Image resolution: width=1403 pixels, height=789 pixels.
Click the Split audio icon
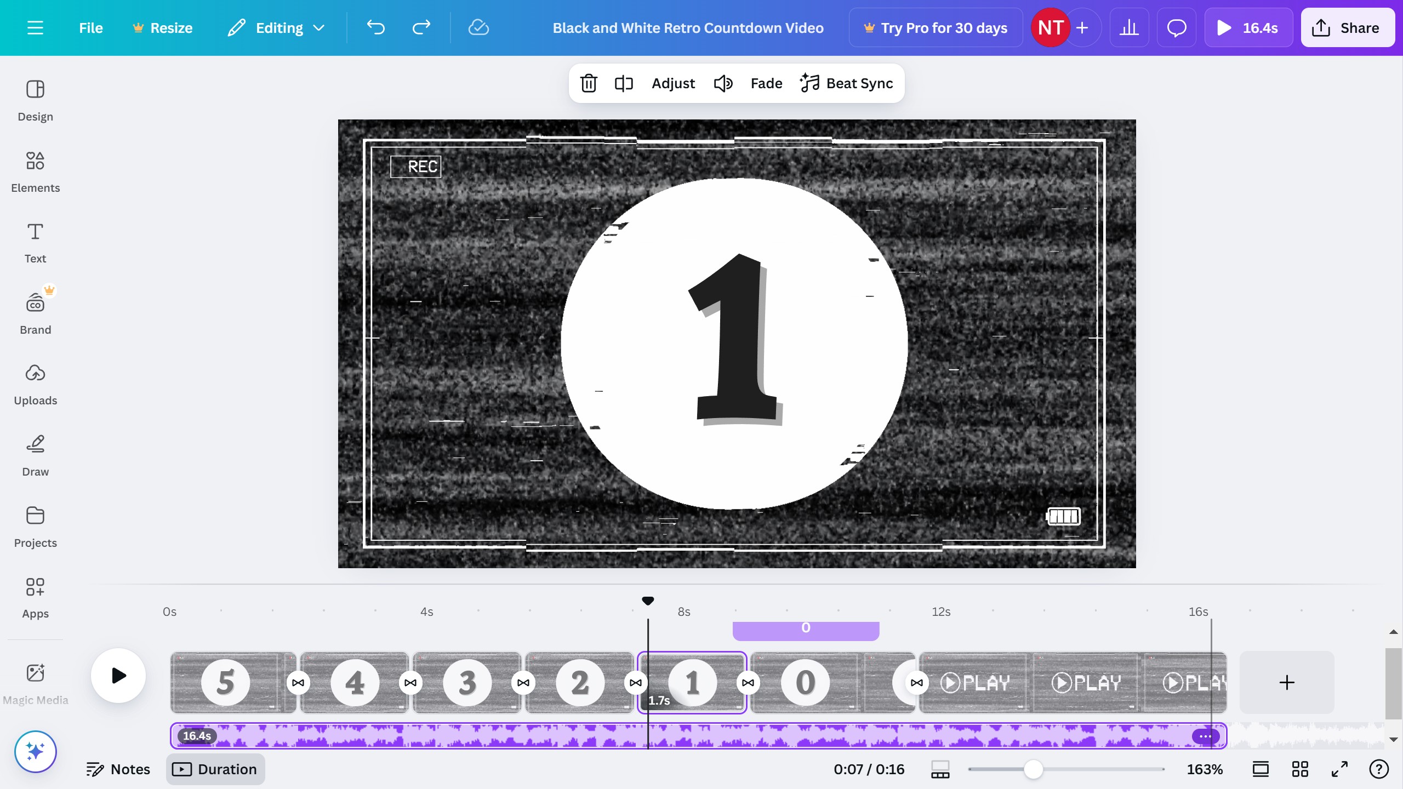tap(624, 83)
